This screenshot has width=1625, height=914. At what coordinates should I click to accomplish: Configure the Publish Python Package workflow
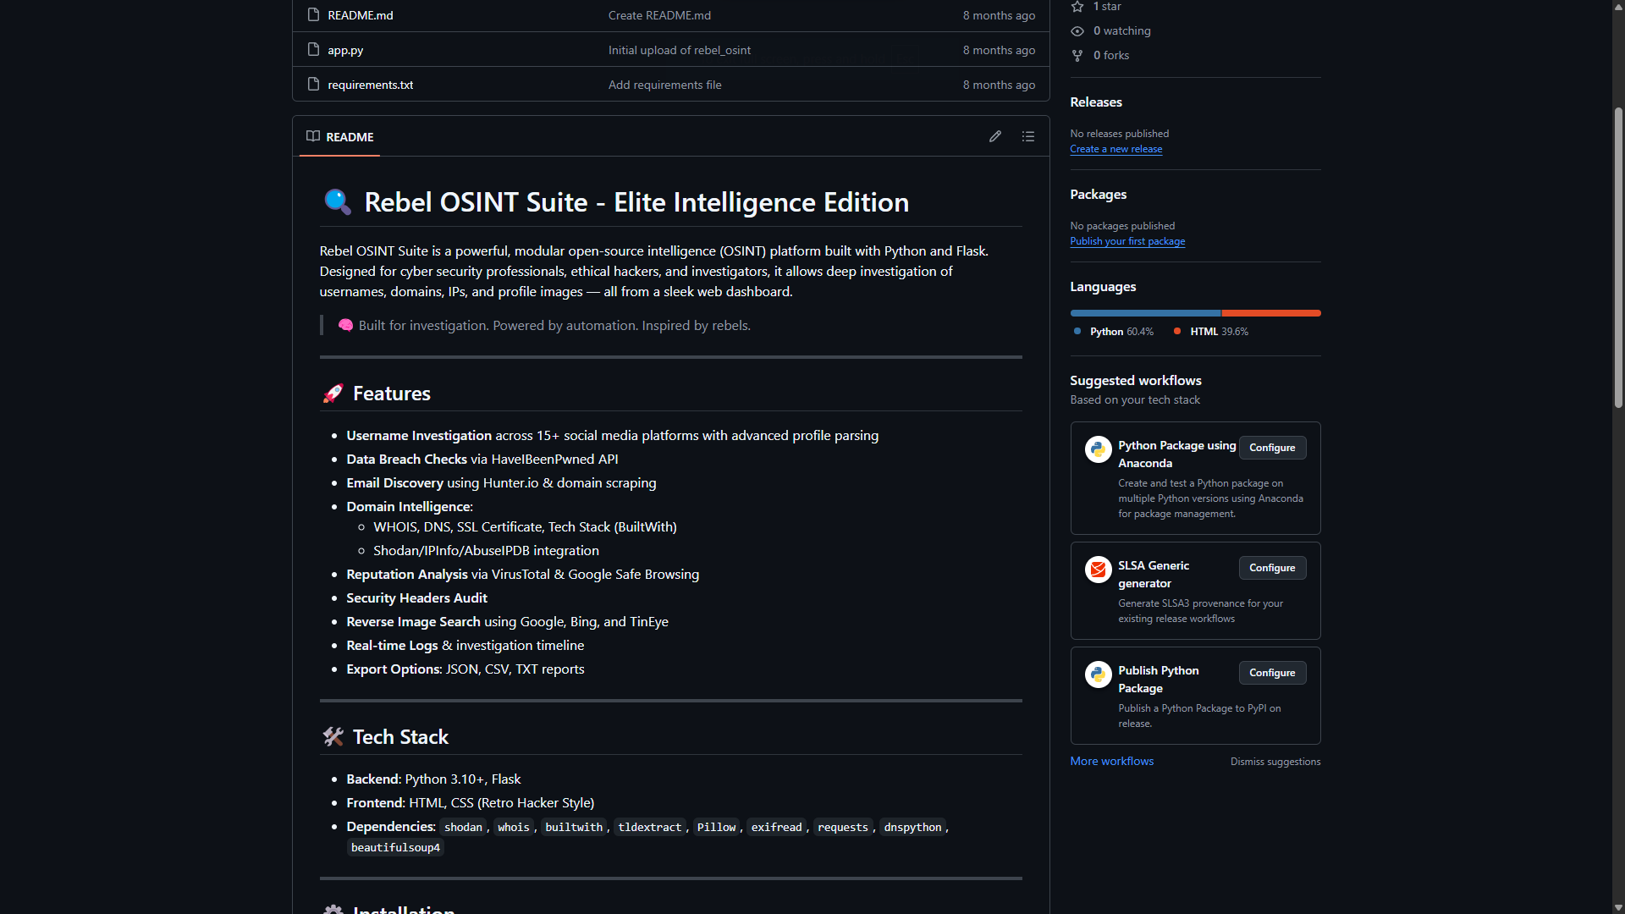pos(1272,673)
